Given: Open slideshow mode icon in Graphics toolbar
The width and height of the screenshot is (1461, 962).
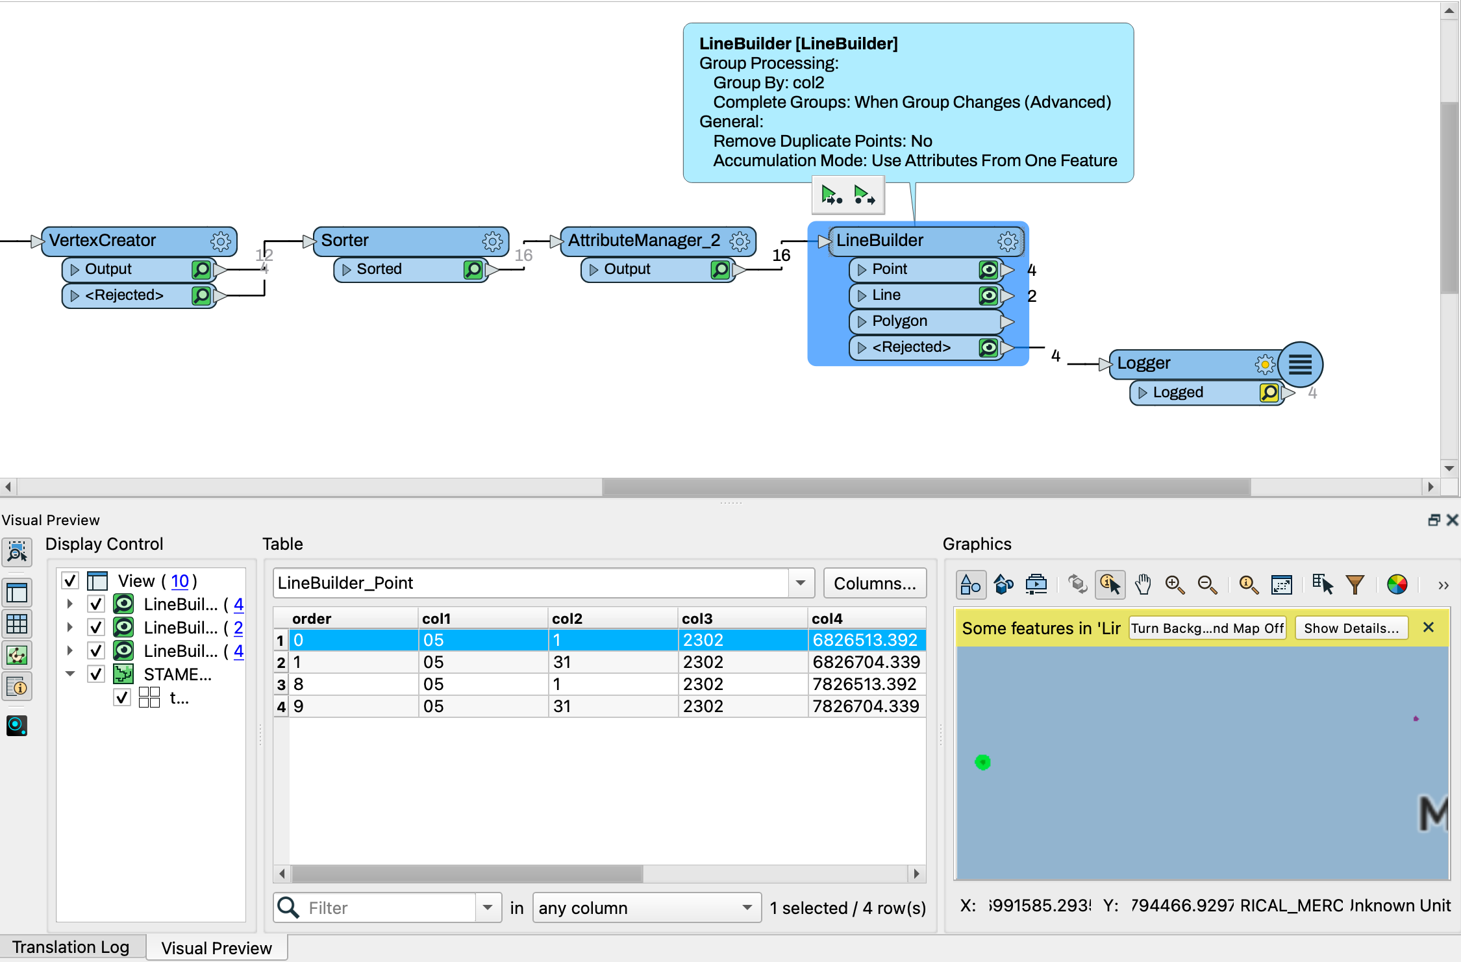Looking at the screenshot, I should pyautogui.click(x=1036, y=585).
